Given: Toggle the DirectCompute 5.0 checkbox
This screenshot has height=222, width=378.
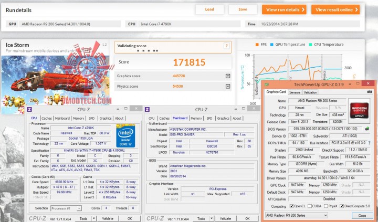Looking at the screenshot, I should click(x=342, y=206).
